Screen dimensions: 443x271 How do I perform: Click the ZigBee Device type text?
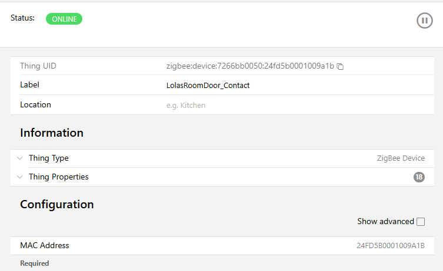401,158
